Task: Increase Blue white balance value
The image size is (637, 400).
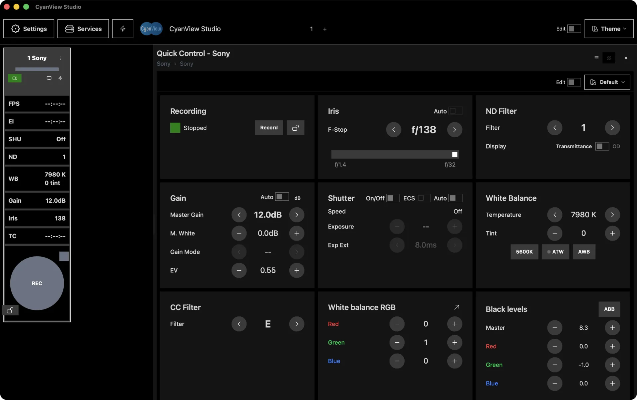Action: [455, 361]
